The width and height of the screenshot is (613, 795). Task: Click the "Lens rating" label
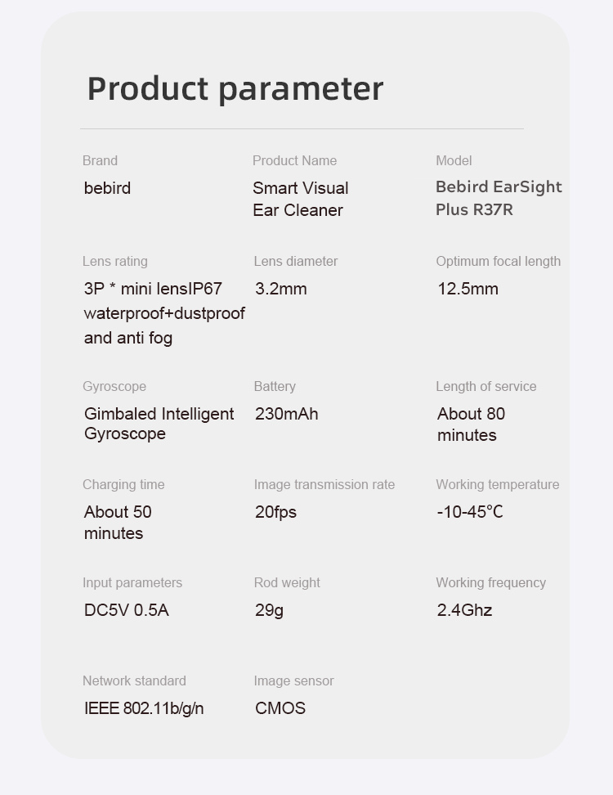pos(115,262)
